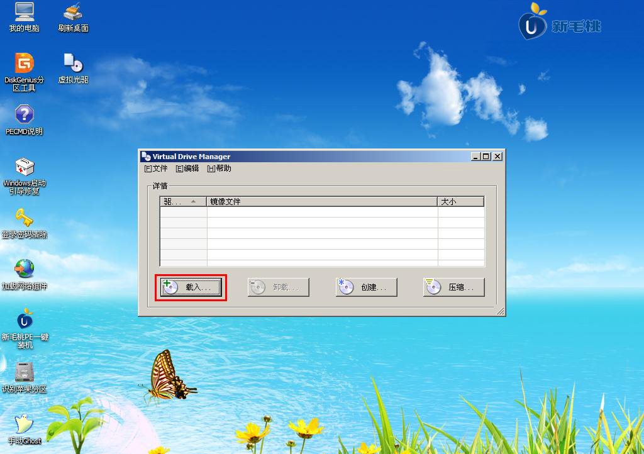Open Windows启动引导修复 icon
Viewport: 644px width, 454px height.
(x=24, y=167)
